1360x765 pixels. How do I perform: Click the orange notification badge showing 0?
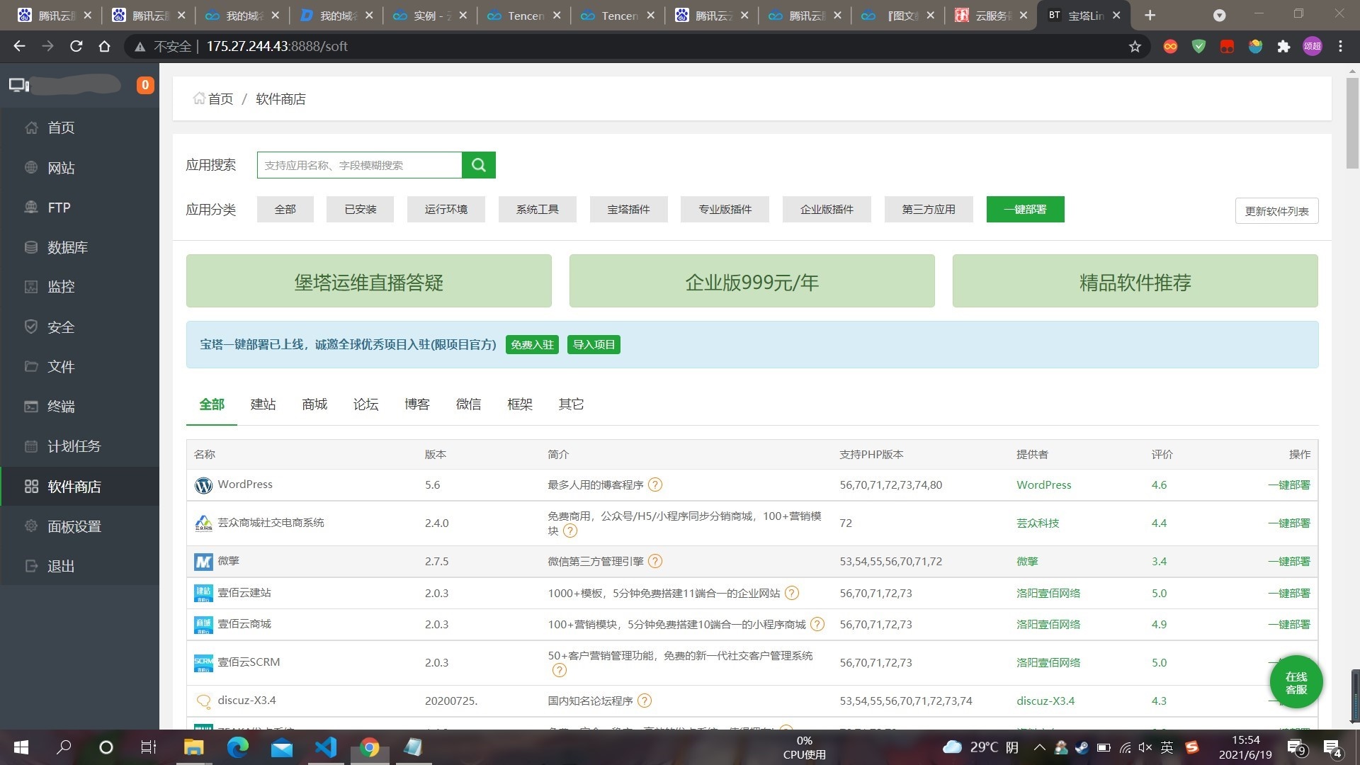point(145,85)
